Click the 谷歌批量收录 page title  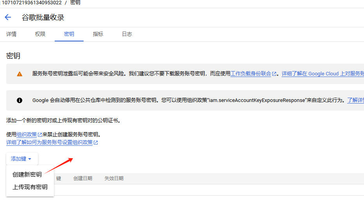point(43,18)
